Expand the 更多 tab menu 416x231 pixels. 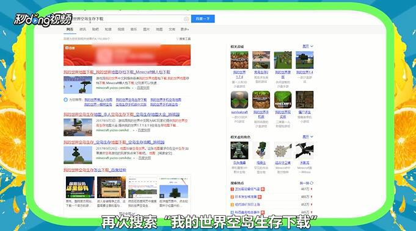pos(184,29)
